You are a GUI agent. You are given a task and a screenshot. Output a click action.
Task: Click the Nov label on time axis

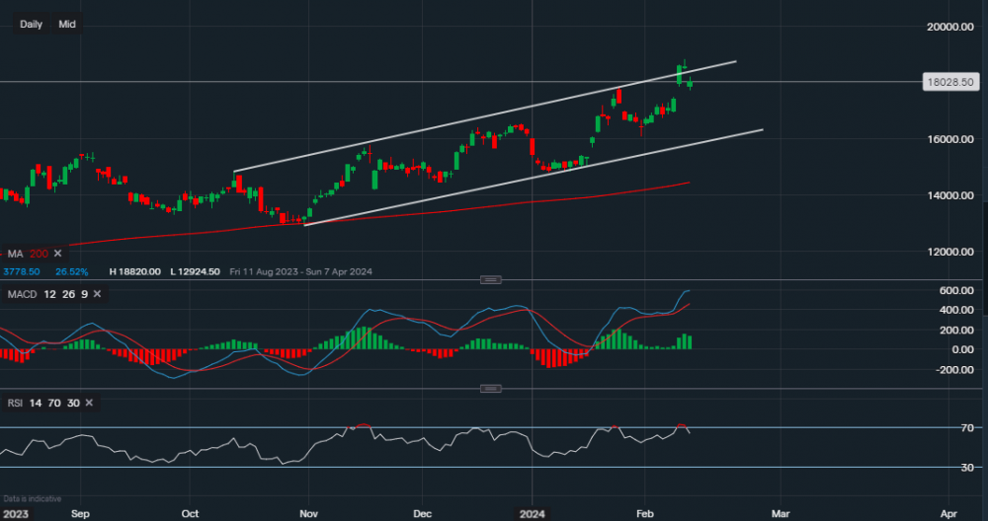(x=308, y=514)
